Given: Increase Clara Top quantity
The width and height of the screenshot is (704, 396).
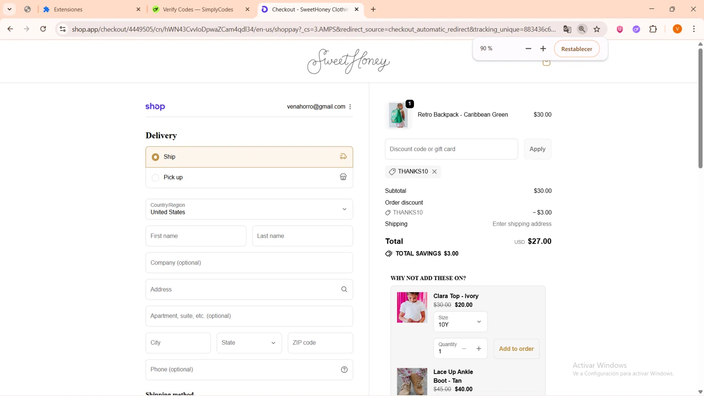Looking at the screenshot, I should (x=479, y=349).
